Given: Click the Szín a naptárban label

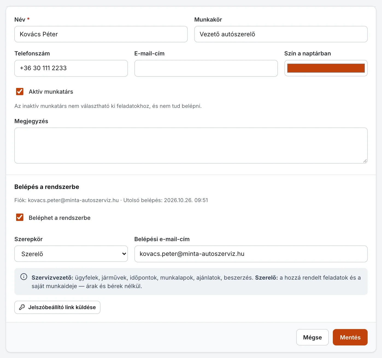Looking at the screenshot, I should click(307, 54).
